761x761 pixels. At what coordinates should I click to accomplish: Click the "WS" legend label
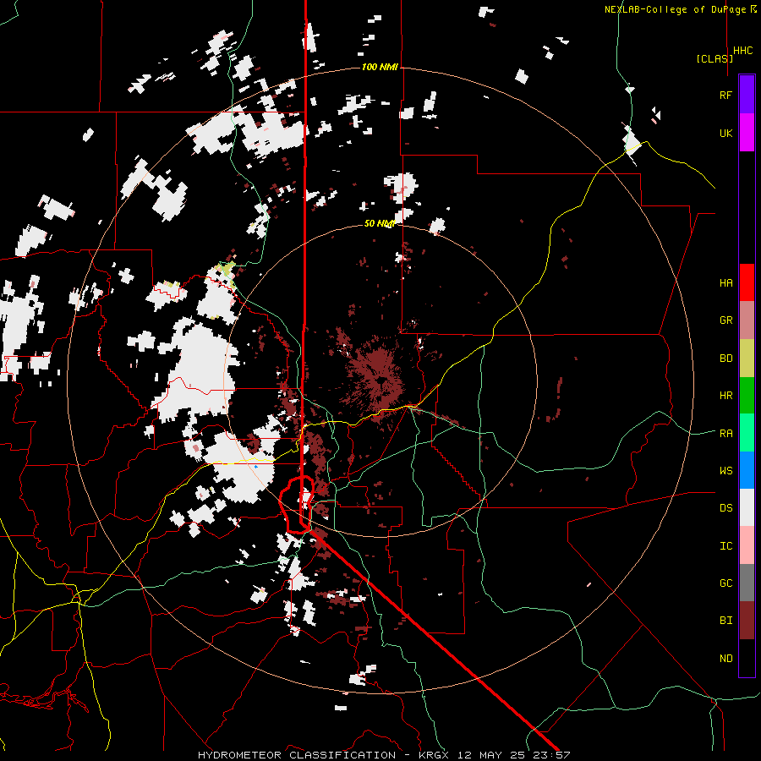click(725, 471)
